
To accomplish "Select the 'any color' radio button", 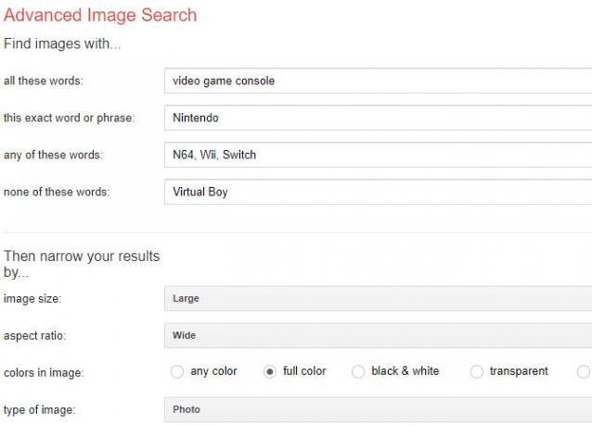I will (x=177, y=371).
